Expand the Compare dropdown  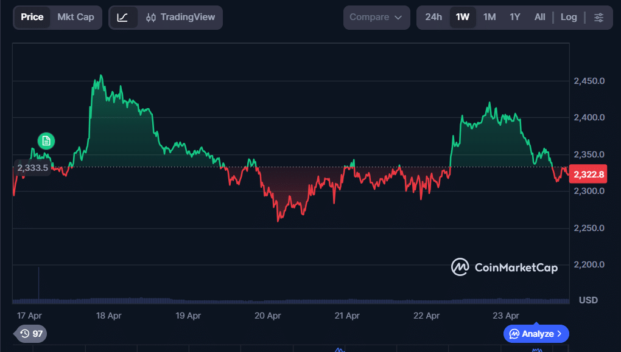tap(377, 18)
